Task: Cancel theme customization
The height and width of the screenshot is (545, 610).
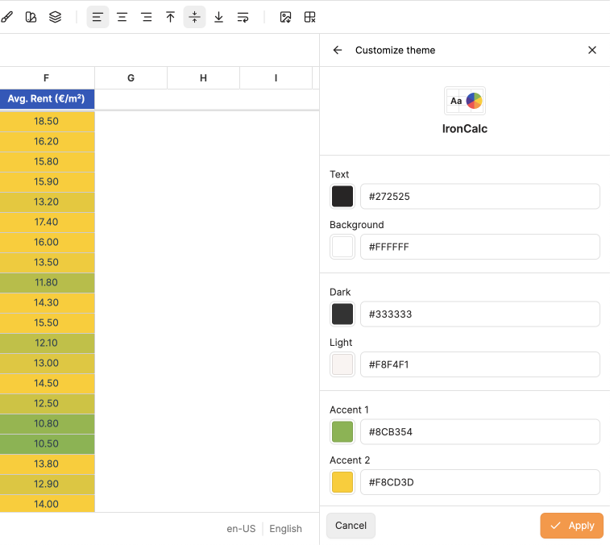Action: (351, 526)
